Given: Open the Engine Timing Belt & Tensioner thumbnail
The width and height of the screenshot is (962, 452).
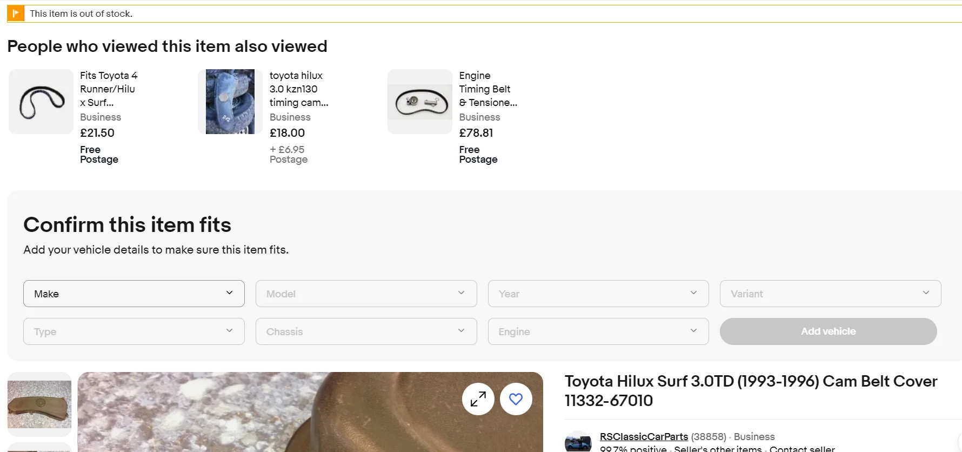Looking at the screenshot, I should click(420, 102).
